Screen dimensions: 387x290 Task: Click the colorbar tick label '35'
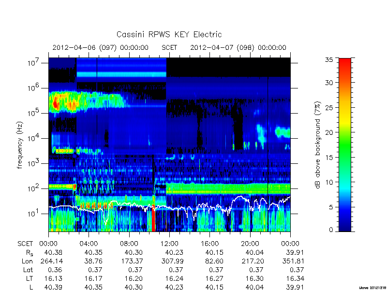coord(329,59)
